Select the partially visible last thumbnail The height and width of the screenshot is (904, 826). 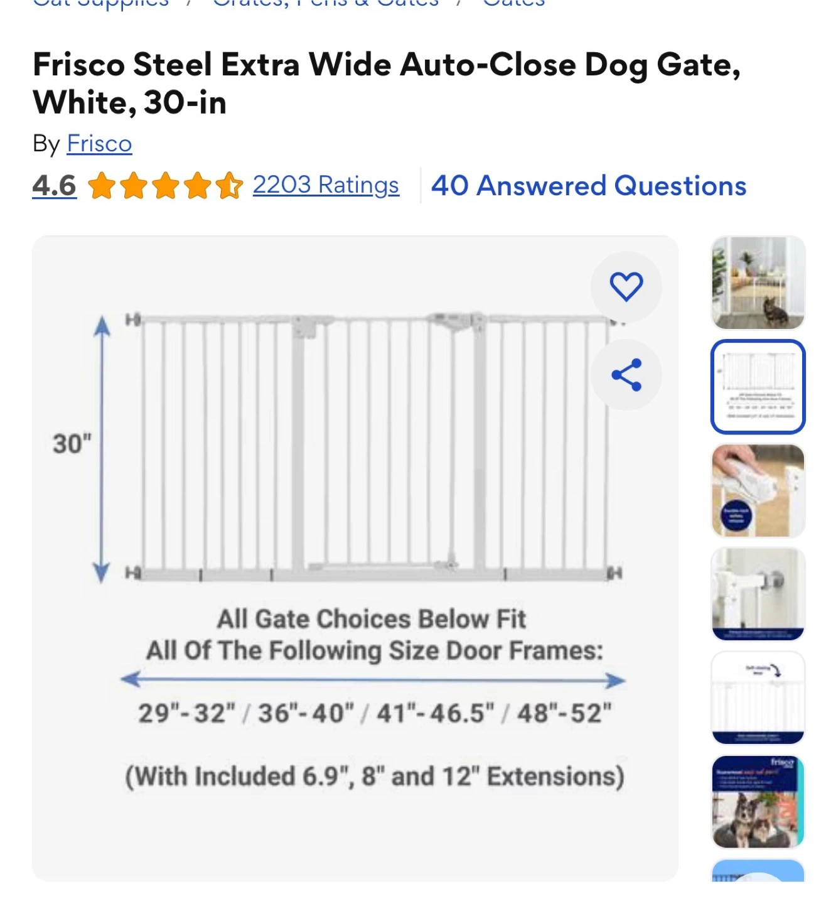point(758,871)
